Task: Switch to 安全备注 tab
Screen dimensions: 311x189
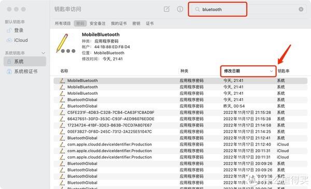Action: (x=97, y=23)
